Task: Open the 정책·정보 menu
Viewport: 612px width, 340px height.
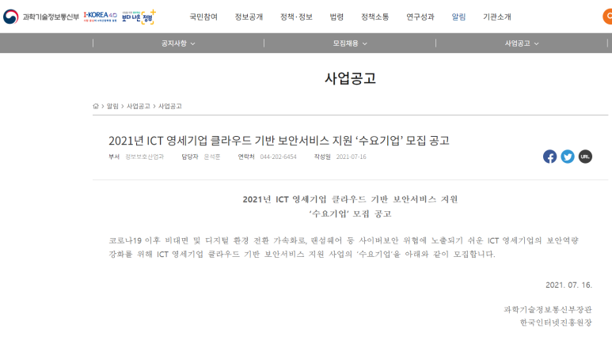Action: pyautogui.click(x=296, y=17)
